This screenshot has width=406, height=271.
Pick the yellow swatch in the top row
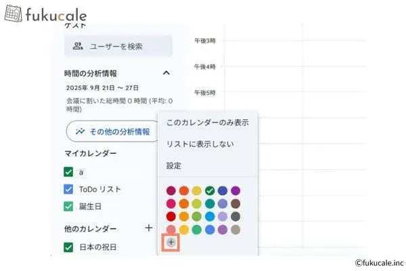197,191
